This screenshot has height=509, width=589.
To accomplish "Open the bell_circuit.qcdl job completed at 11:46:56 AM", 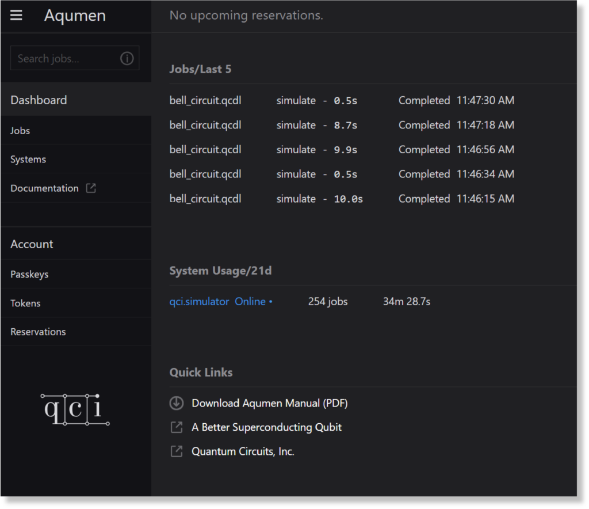I will point(205,150).
